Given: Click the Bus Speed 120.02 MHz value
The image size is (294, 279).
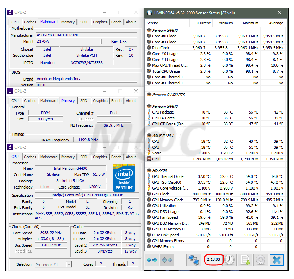Looking at the screenshot, I should 51,245.
